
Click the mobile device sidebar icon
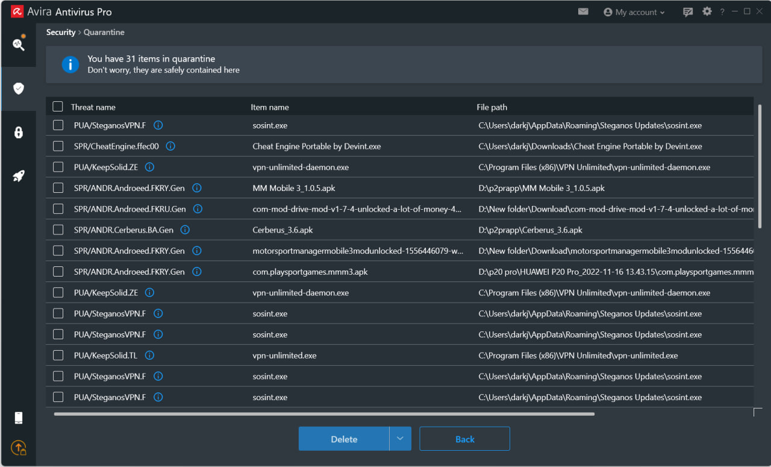point(19,418)
